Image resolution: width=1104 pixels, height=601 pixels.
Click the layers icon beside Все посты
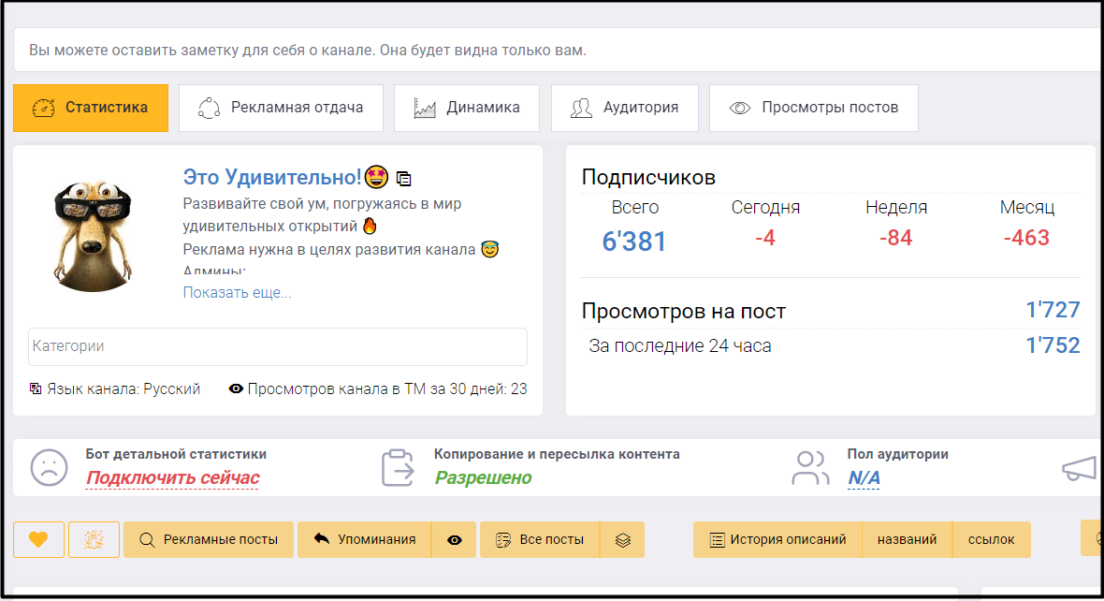[x=622, y=540]
